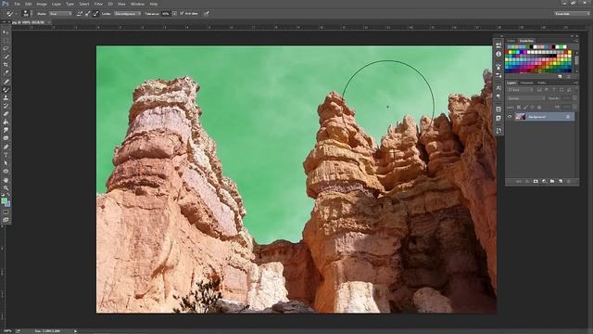Select the Eraser tool

click(x=6, y=114)
